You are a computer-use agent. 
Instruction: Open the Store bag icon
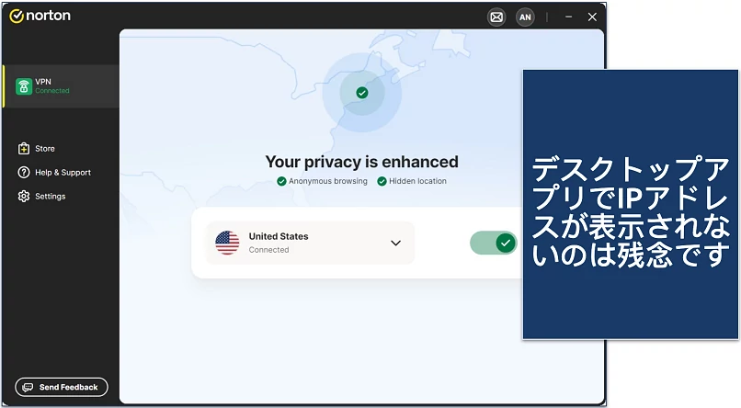24,149
